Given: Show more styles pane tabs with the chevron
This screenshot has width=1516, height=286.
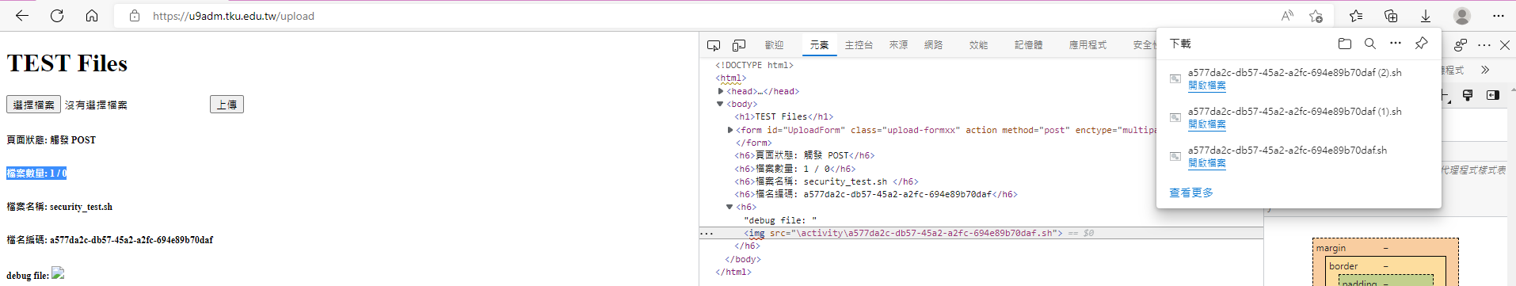Looking at the screenshot, I should pos(1485,70).
